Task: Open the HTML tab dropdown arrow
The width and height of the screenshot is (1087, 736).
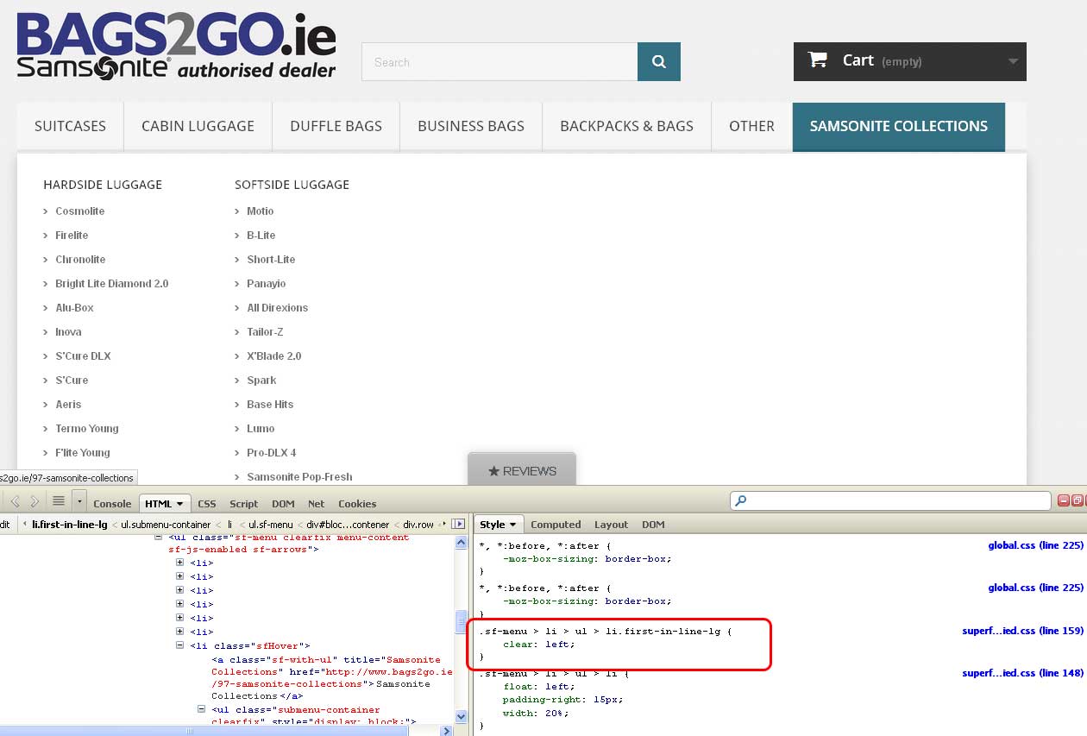Action: click(180, 504)
